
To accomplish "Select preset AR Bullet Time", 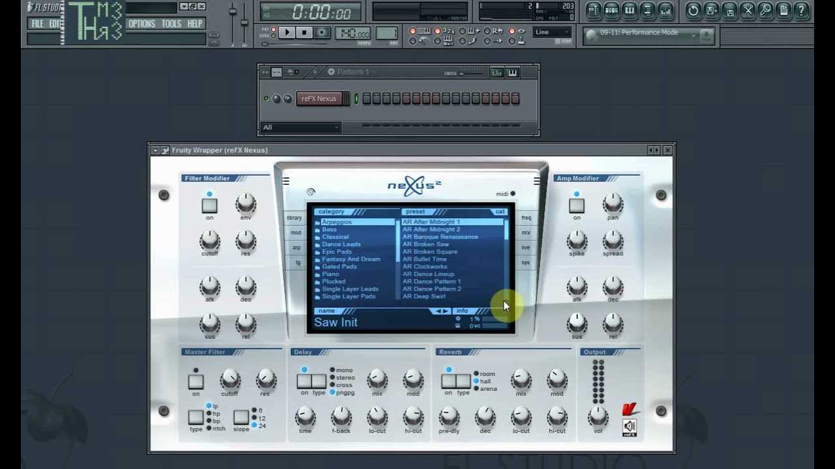I will [425, 259].
